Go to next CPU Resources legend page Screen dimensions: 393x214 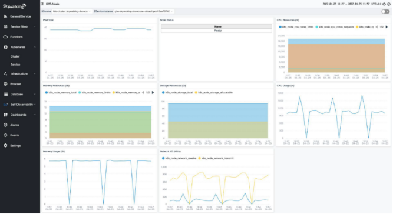tap(387, 27)
